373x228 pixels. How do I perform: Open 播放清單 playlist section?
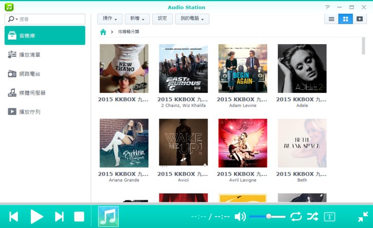(45, 55)
